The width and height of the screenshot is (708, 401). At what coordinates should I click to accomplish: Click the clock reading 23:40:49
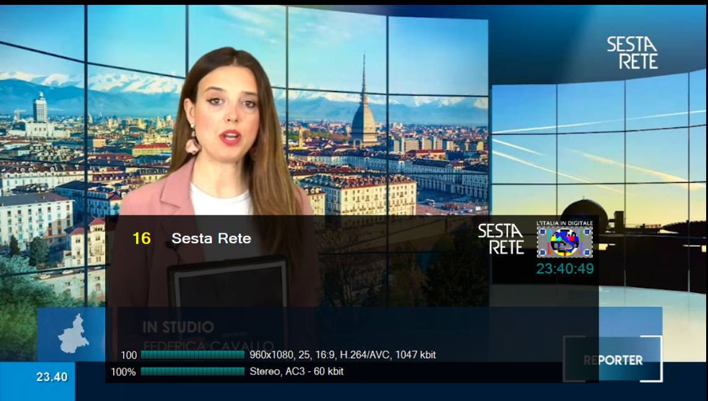tap(565, 269)
